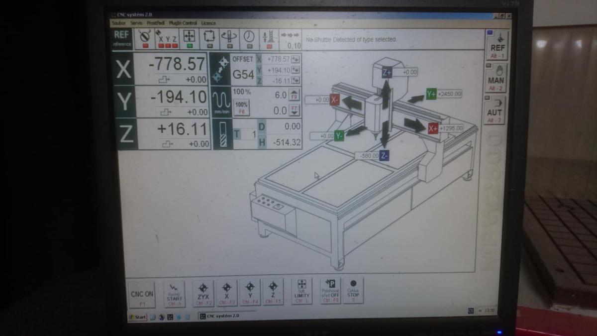Click the XYZ axis reference status icon

pyautogui.click(x=168, y=38)
